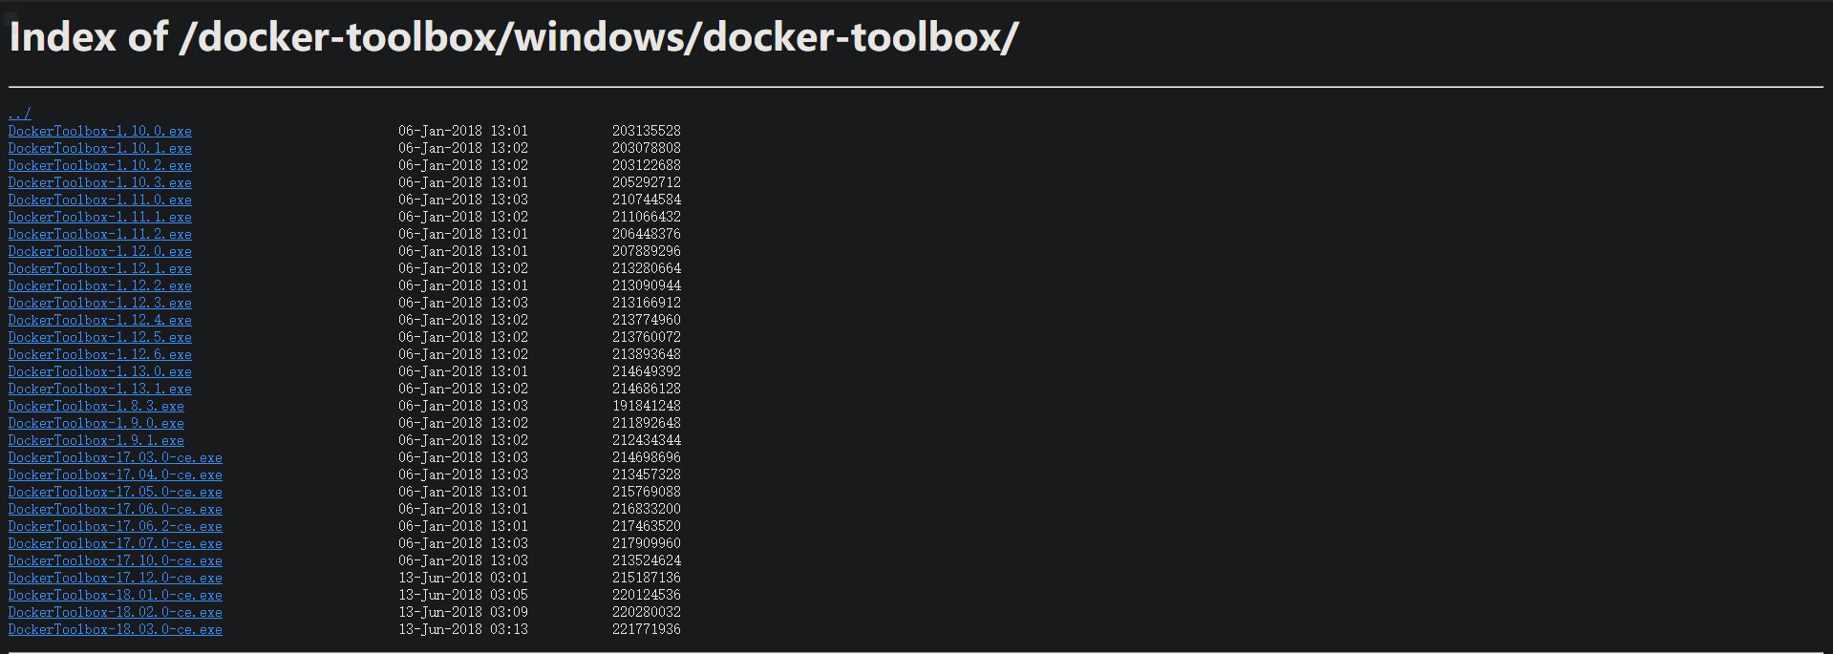
Task: Click file size 205292712
Action: [647, 182]
